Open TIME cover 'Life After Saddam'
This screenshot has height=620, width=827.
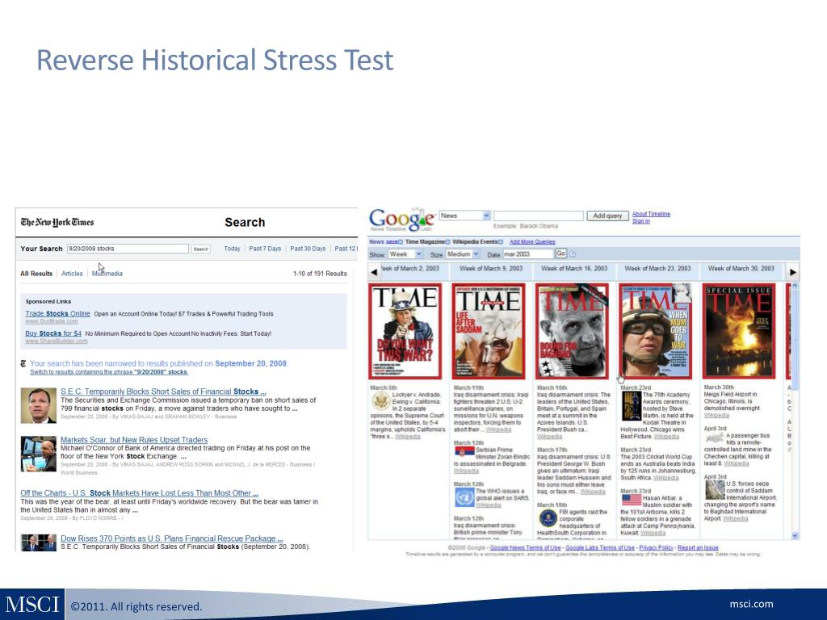489,331
